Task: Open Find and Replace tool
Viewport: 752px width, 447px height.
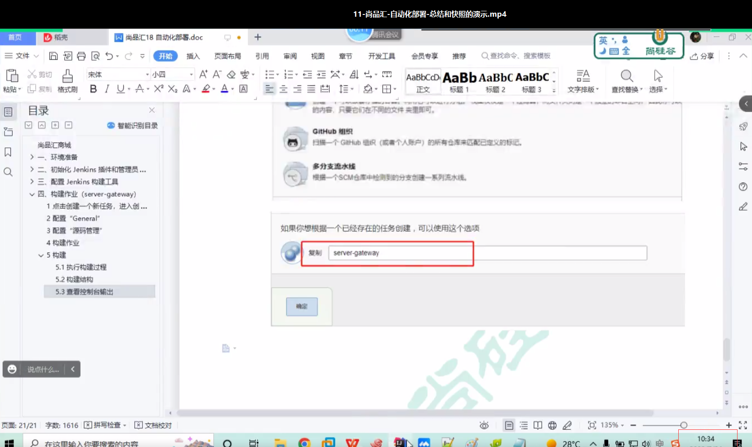Action: click(627, 81)
